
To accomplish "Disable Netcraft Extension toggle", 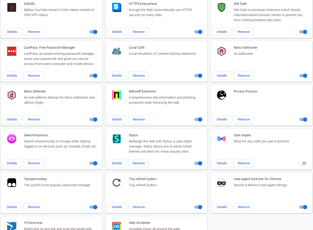I will pyautogui.click(x=198, y=119).
